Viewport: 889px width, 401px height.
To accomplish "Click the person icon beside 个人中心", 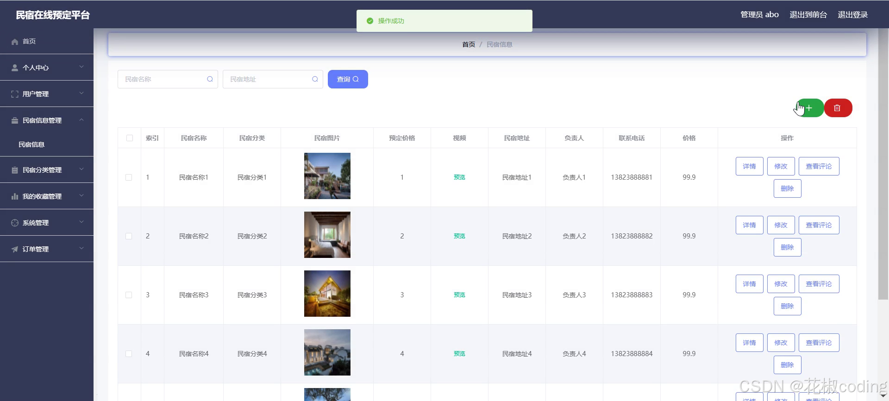I will point(15,68).
